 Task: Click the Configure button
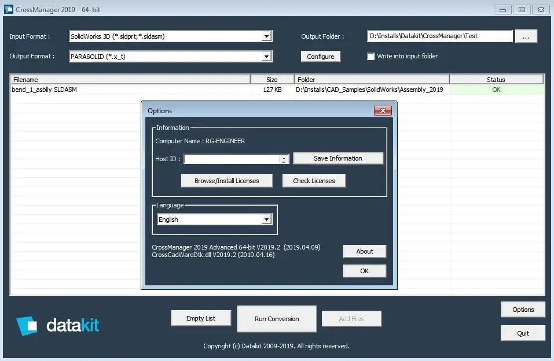321,57
